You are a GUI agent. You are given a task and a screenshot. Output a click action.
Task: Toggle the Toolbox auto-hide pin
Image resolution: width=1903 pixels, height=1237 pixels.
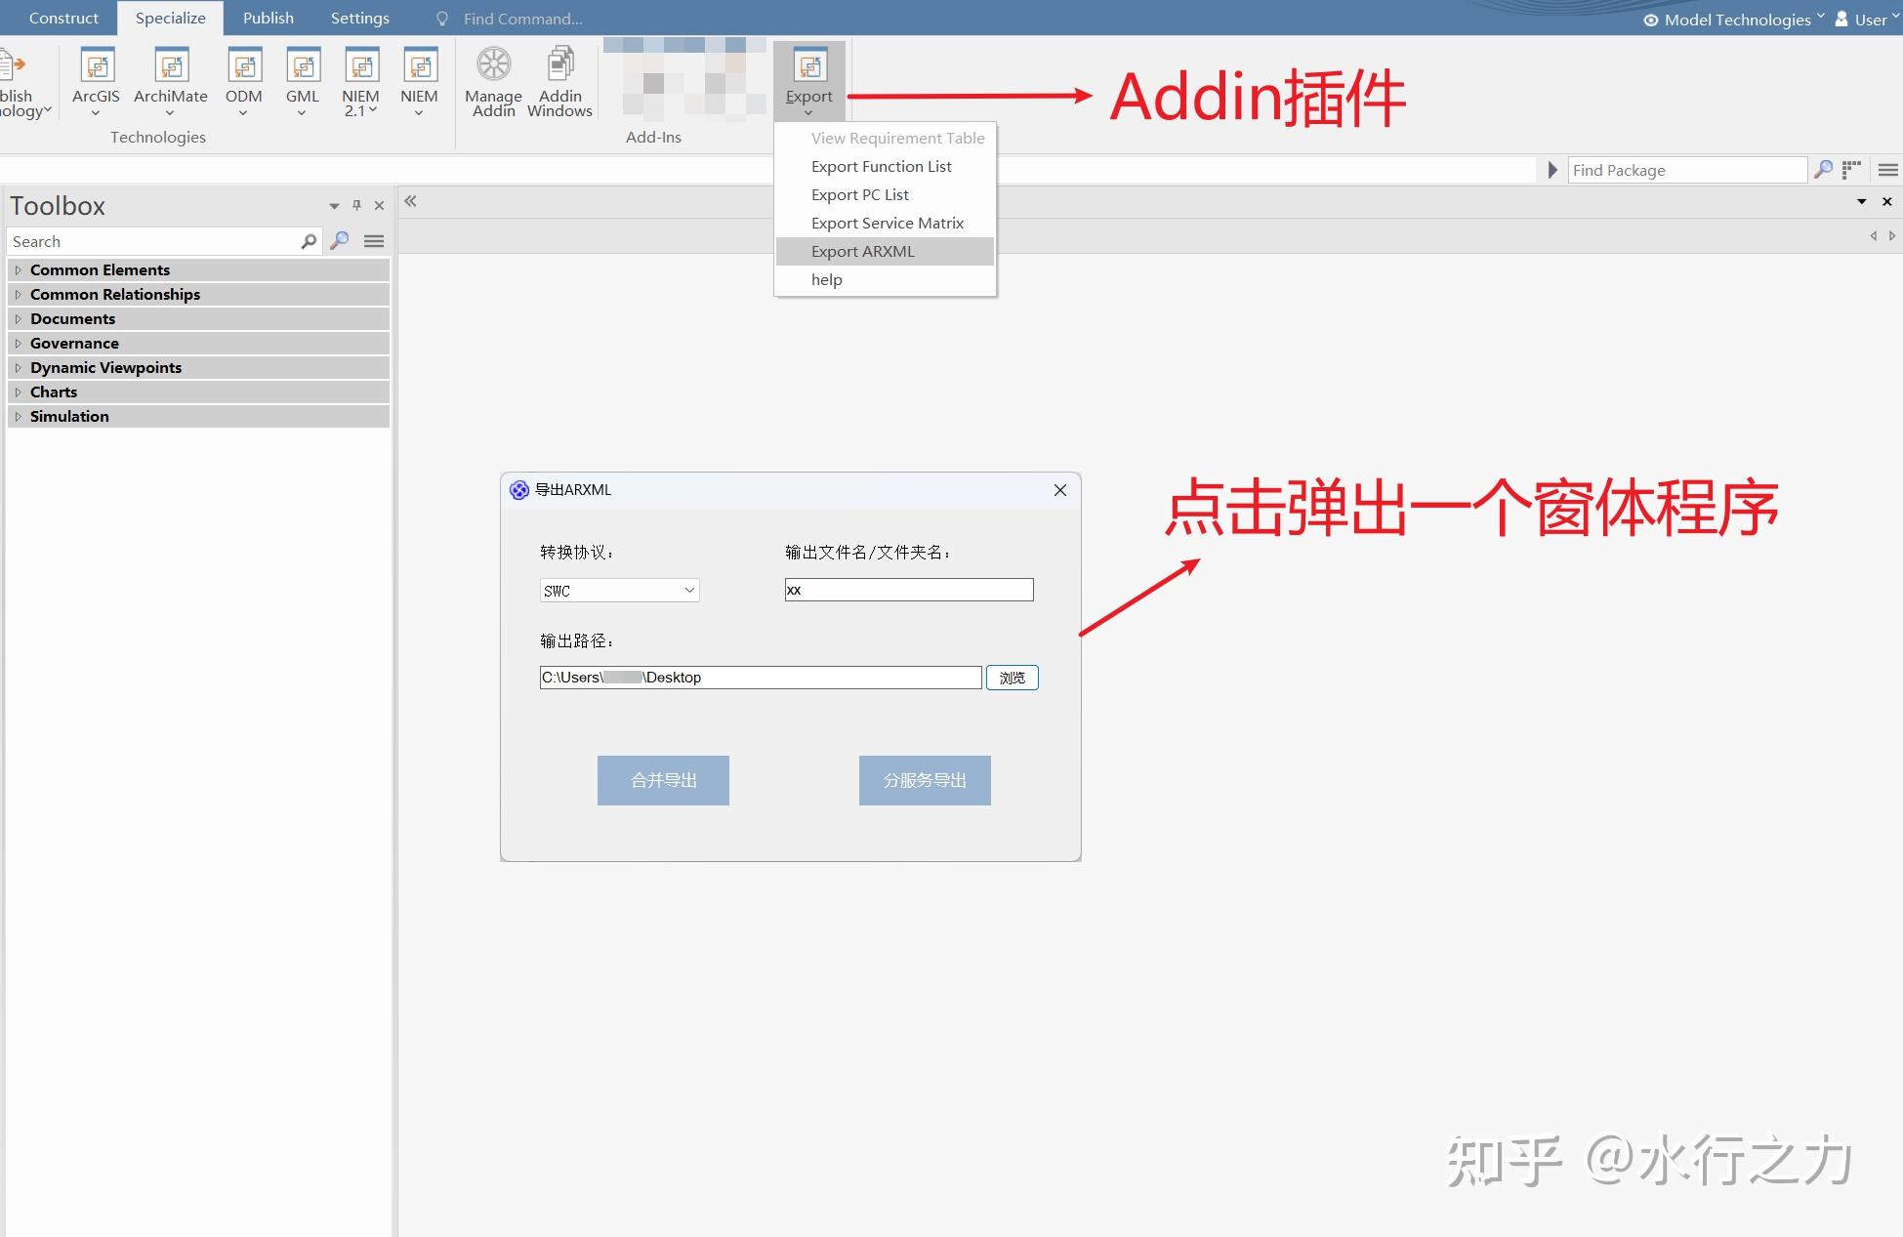click(355, 205)
